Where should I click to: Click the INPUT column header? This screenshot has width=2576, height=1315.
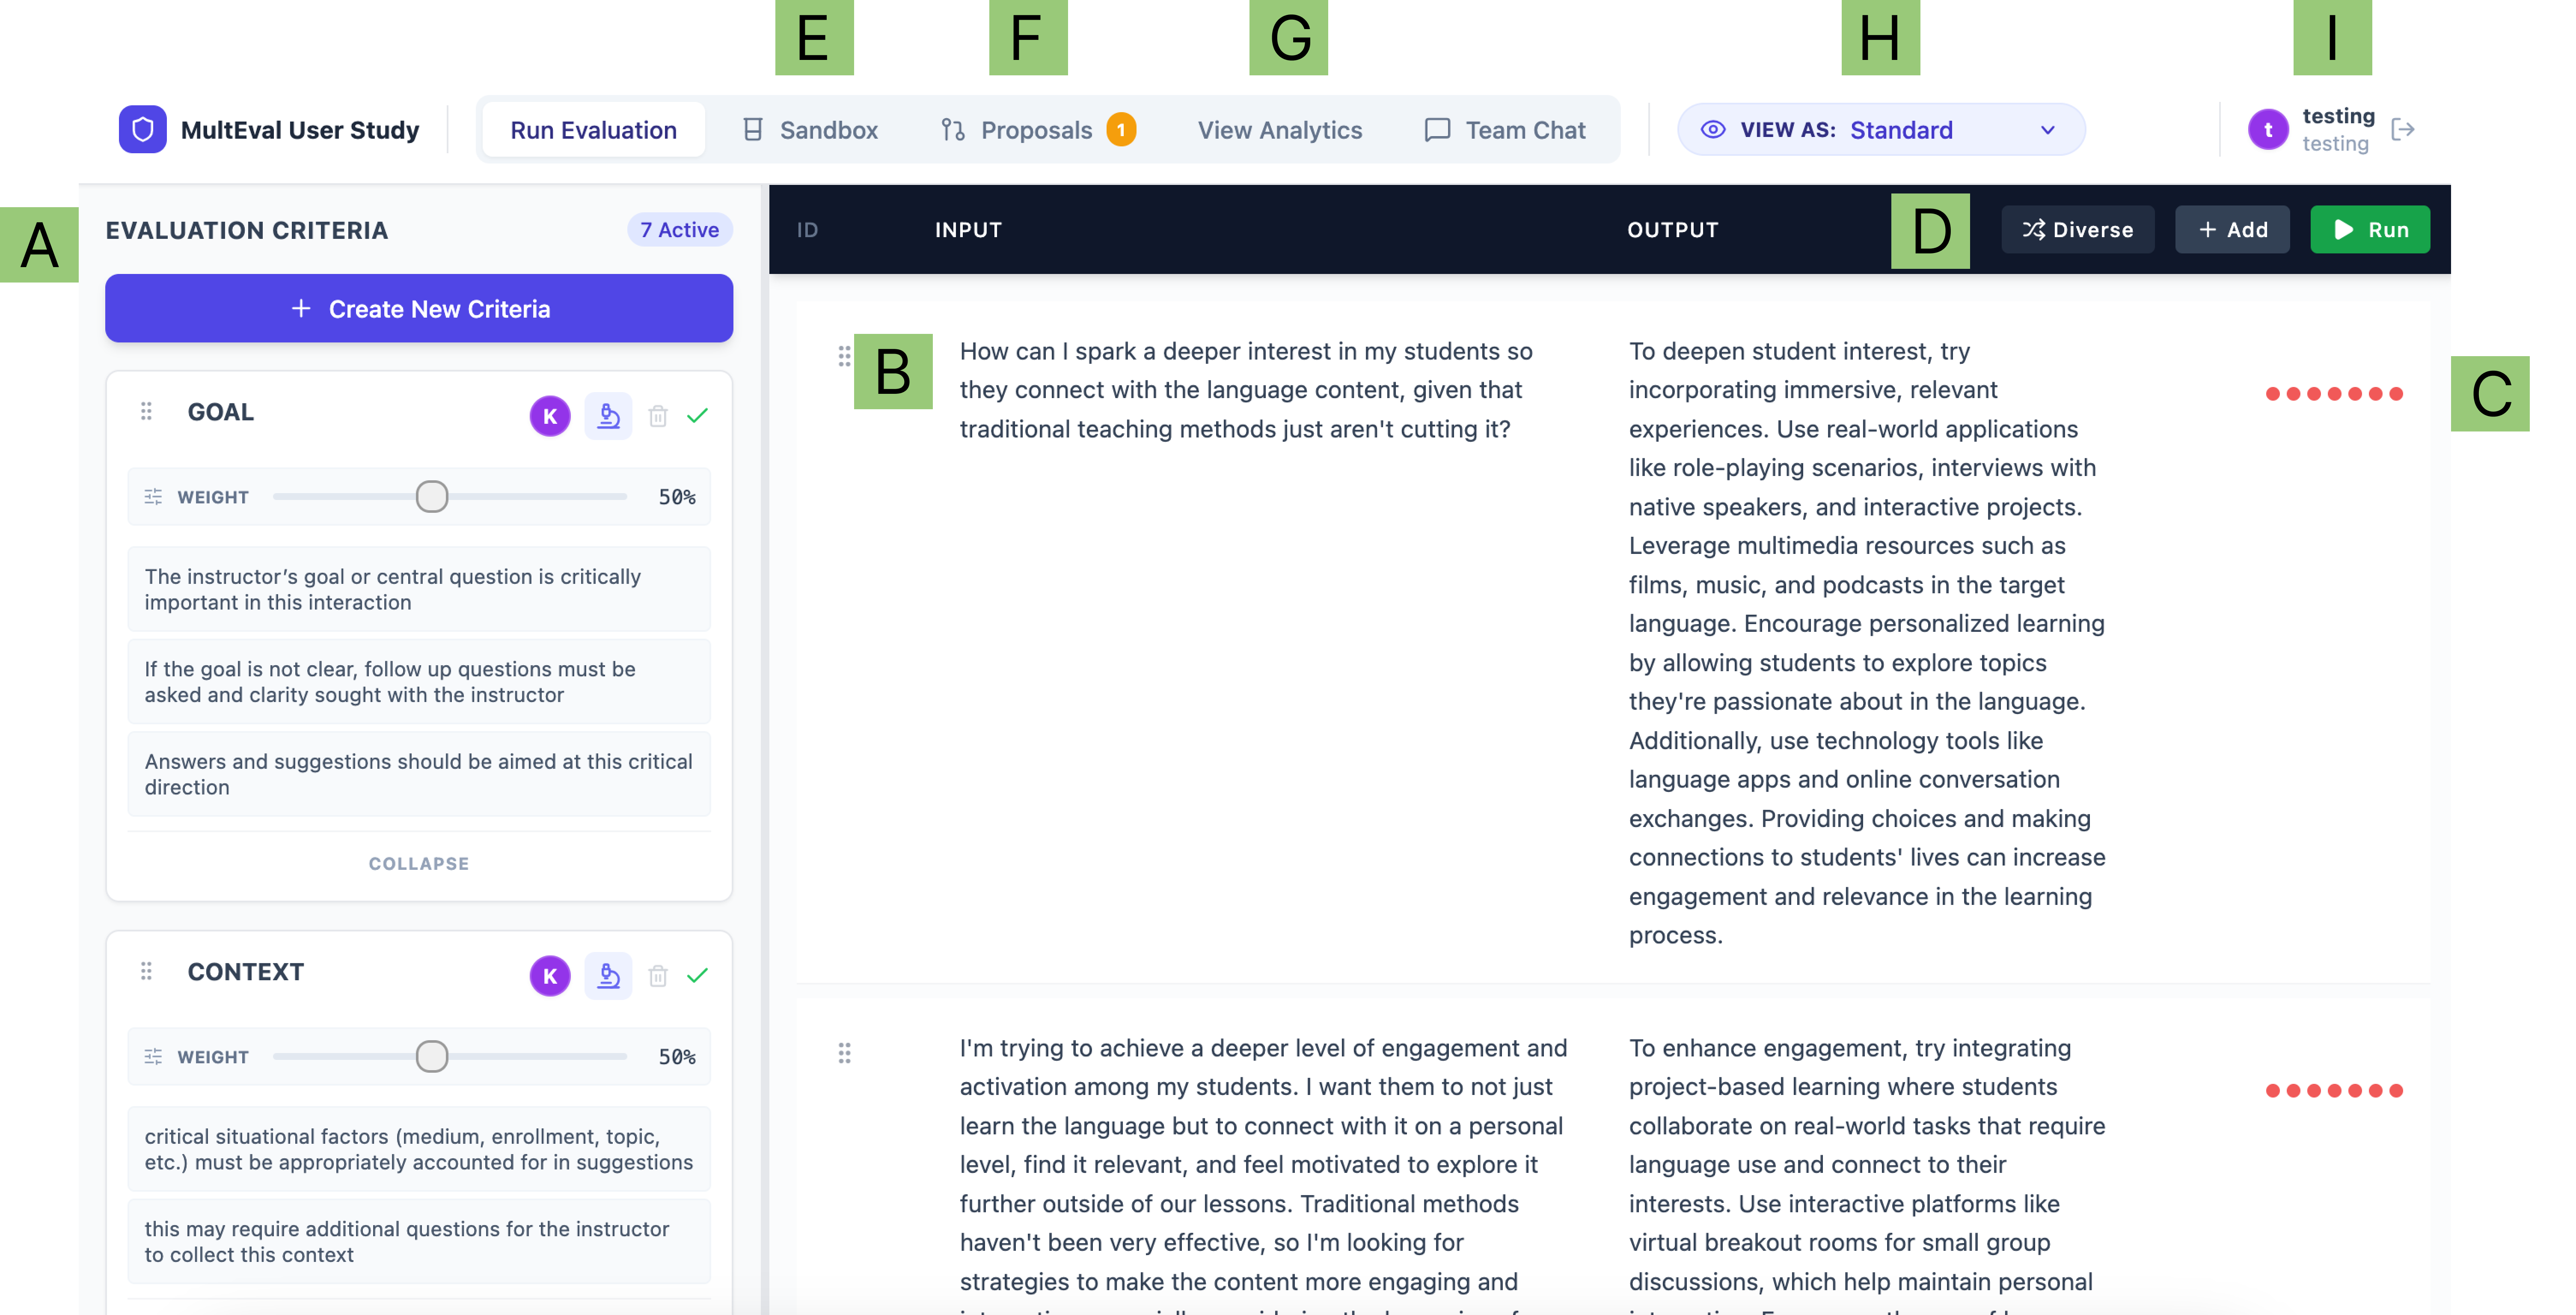[x=968, y=230]
